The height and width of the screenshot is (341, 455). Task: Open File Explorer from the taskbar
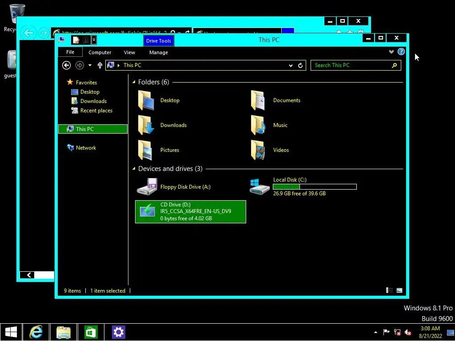pyautogui.click(x=64, y=332)
